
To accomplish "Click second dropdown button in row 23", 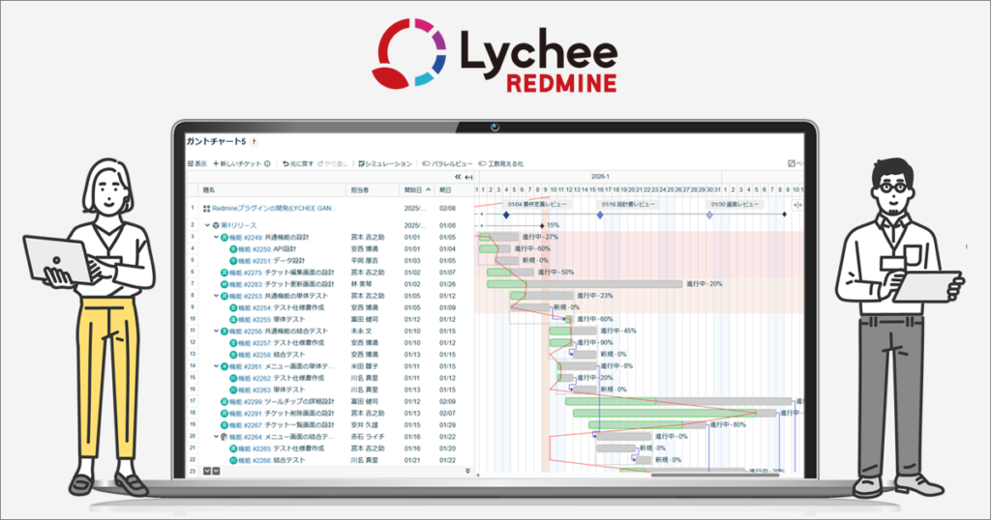I will [216, 471].
